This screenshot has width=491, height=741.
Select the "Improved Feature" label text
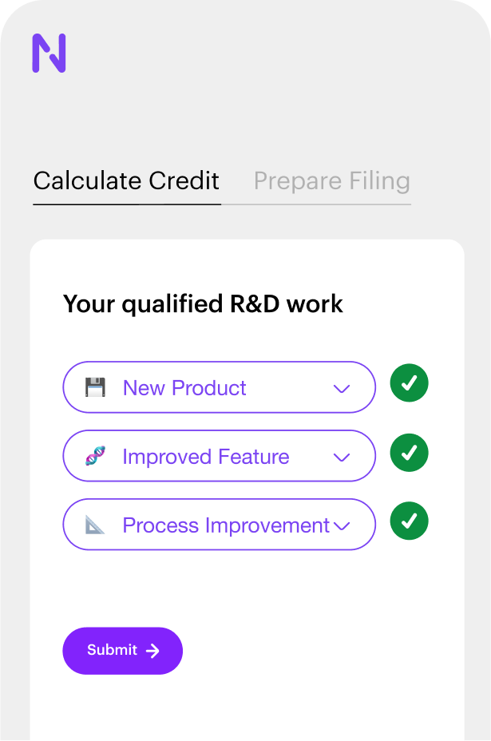click(x=205, y=457)
